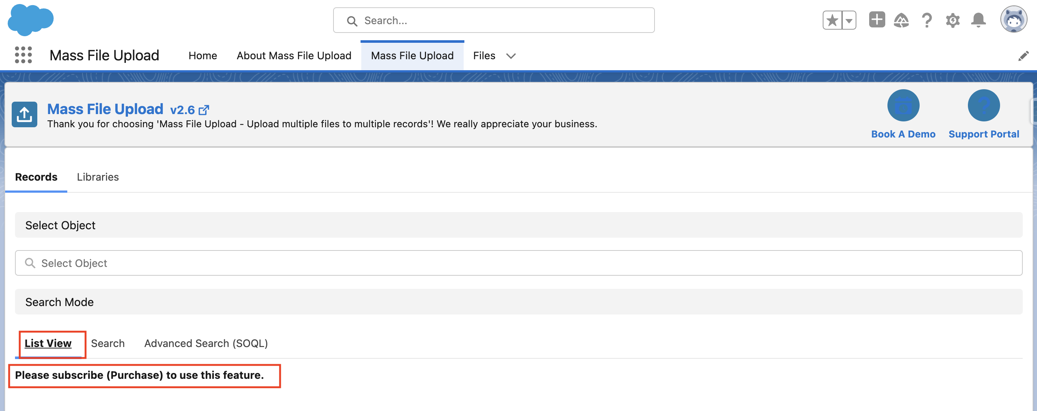Open the favorites list dropdown arrow
1037x411 pixels.
[849, 20]
